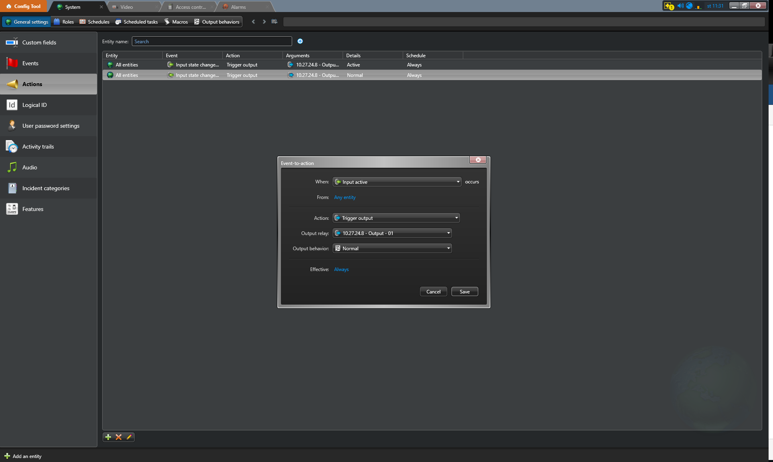
Task: Click the green plus add action icon
Action: tap(108, 437)
